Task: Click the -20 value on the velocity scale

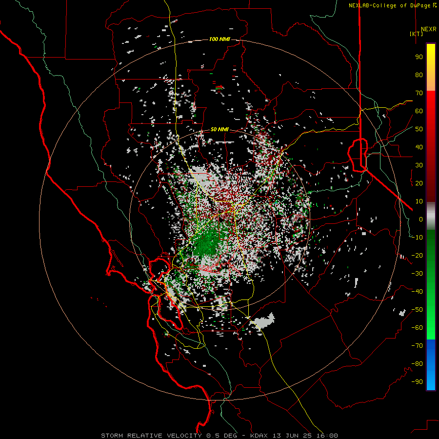Action: pyautogui.click(x=417, y=256)
